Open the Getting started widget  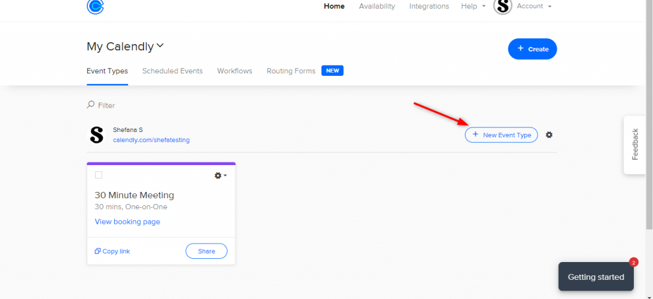tap(596, 277)
